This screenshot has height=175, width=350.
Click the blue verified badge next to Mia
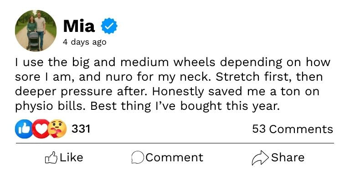pyautogui.click(x=109, y=26)
